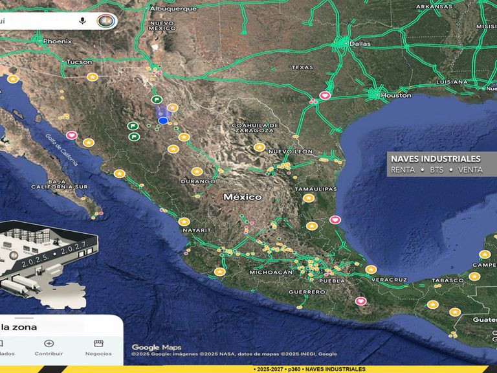This screenshot has height=373, width=497.
Task: Select the star marker in Coahuila de Zaragoza
Action: pos(260,147)
